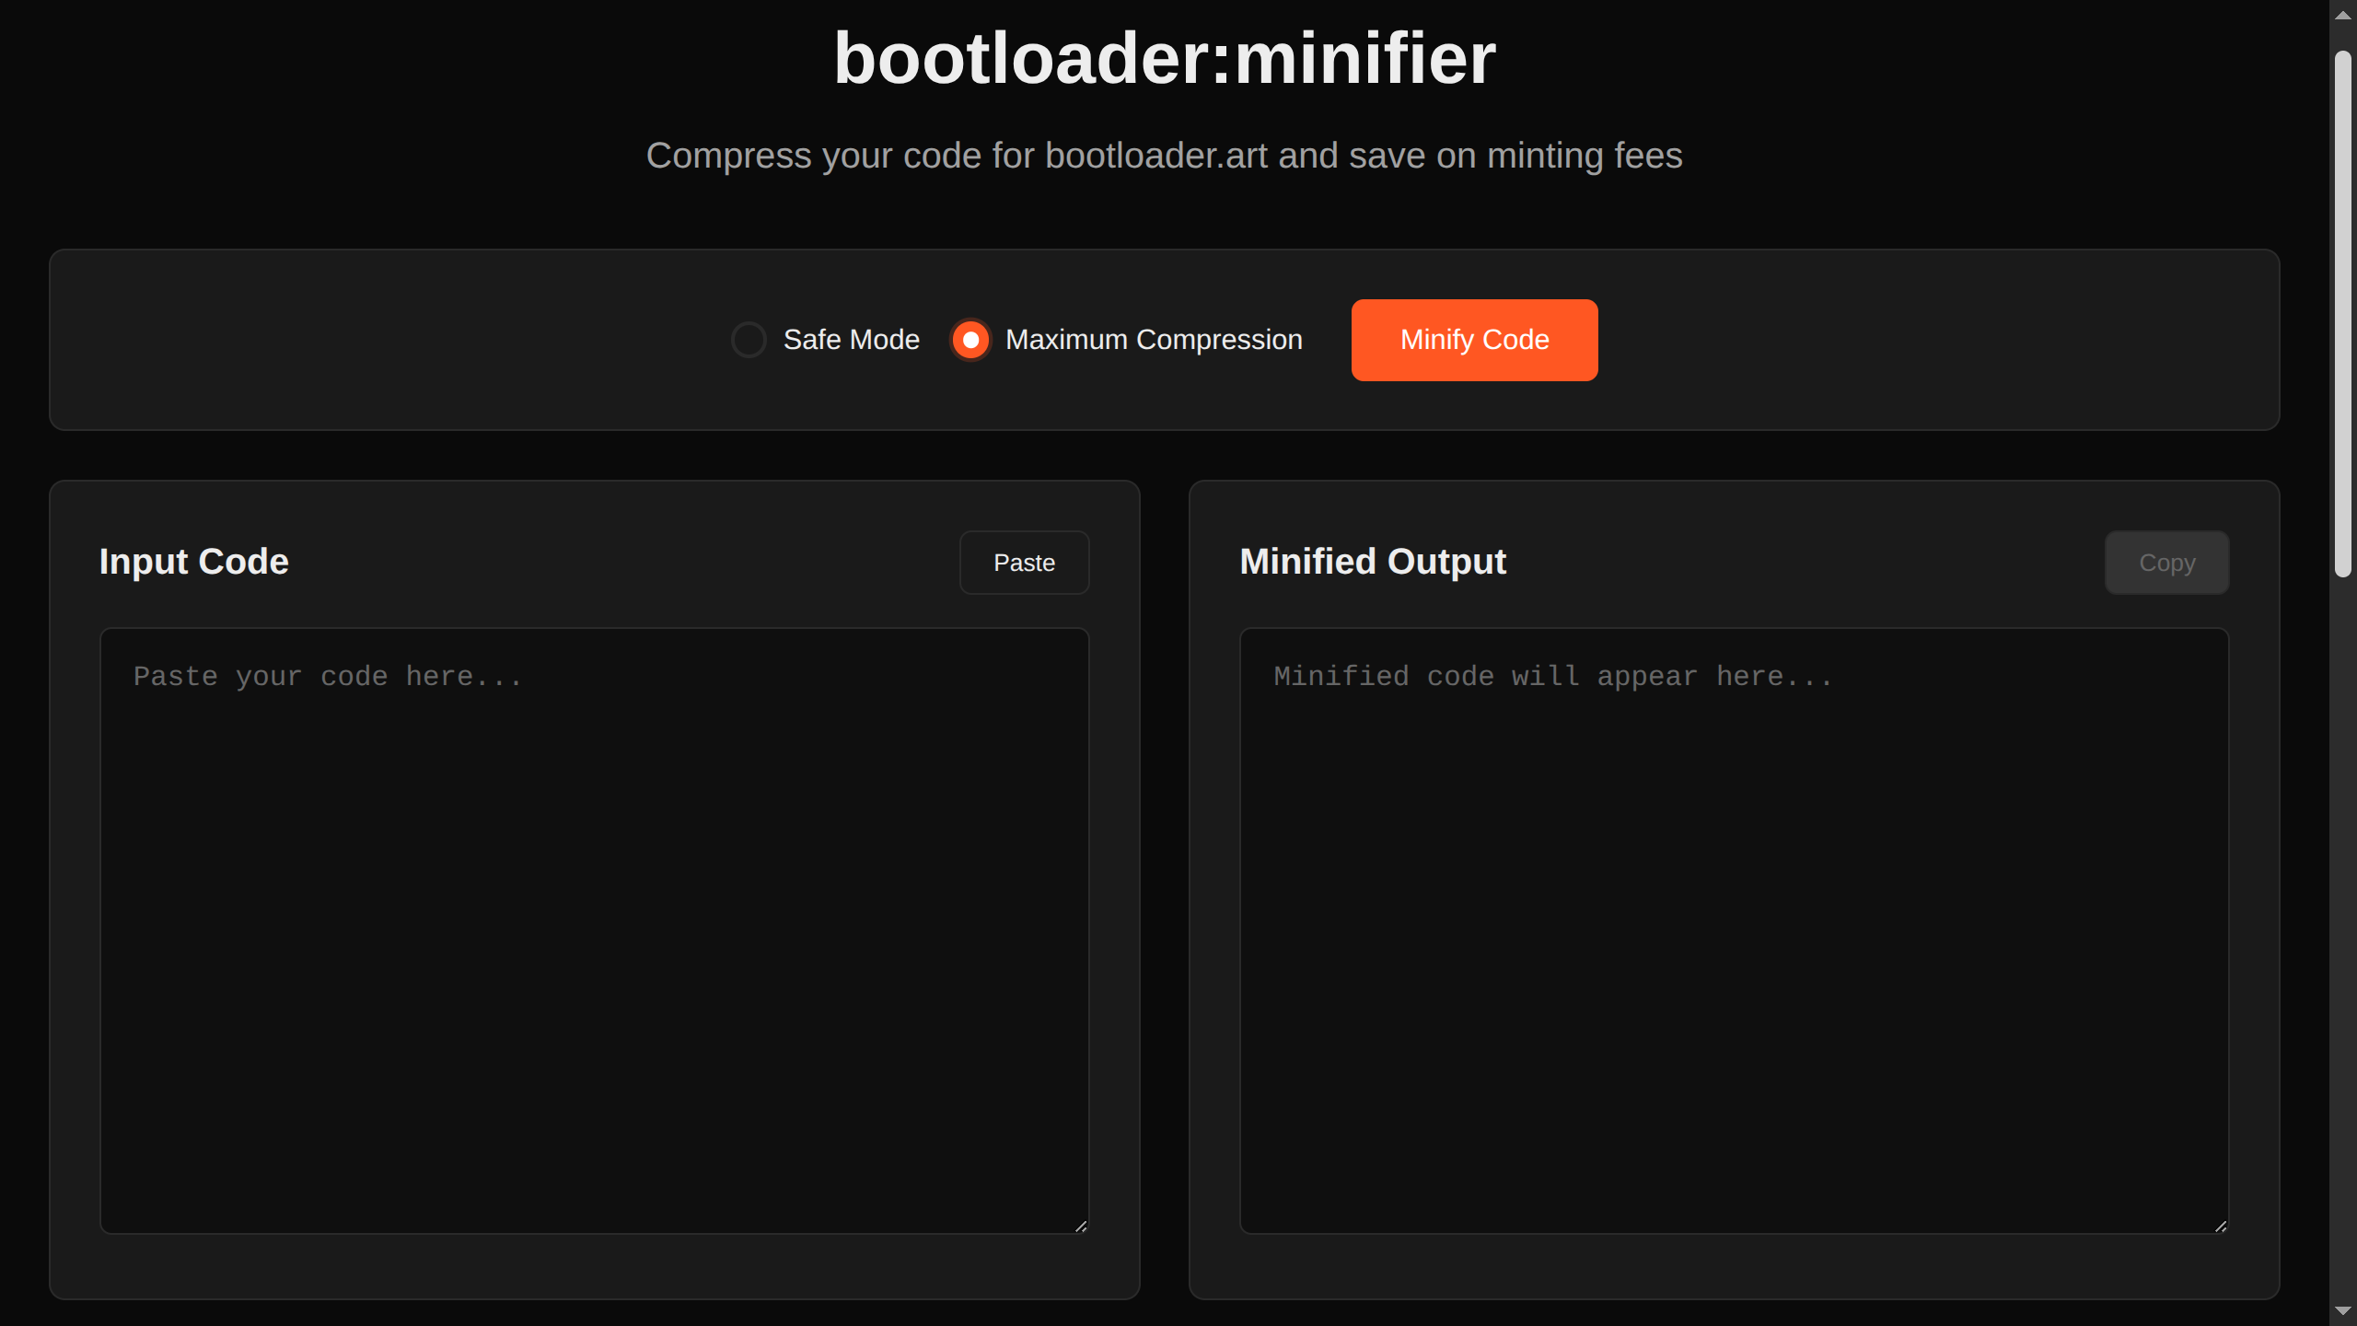Click the 'bootloader:minifier' page title

[1164, 58]
